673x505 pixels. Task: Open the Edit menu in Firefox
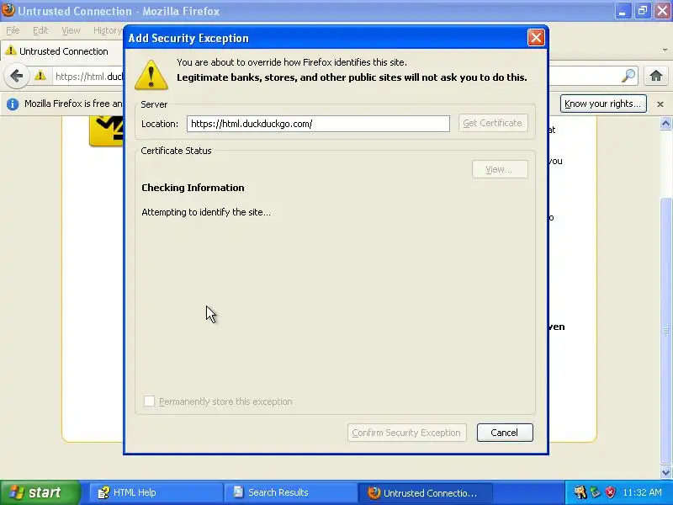tap(40, 30)
